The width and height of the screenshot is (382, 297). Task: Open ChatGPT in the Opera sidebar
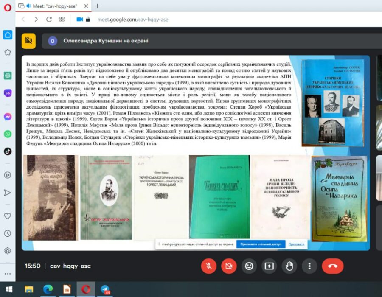(x=8, y=76)
